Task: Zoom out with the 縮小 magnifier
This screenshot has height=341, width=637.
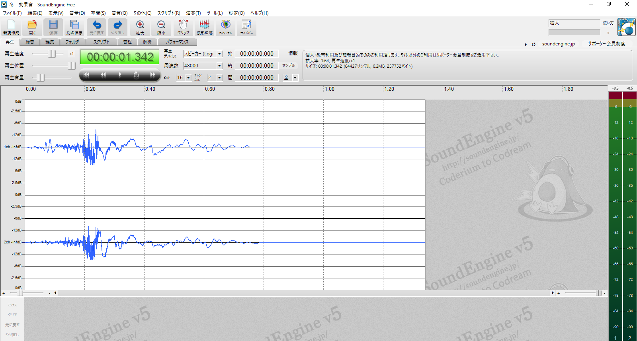Action: [161, 27]
